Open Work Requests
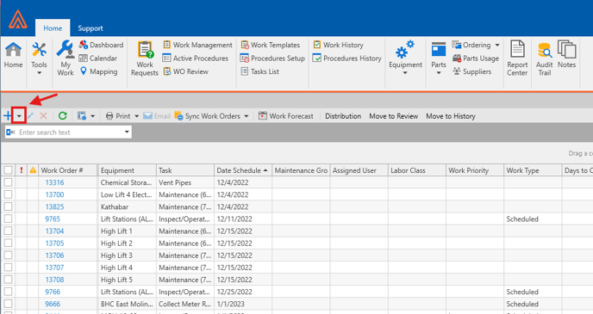This screenshot has height=314, width=593. point(145,58)
